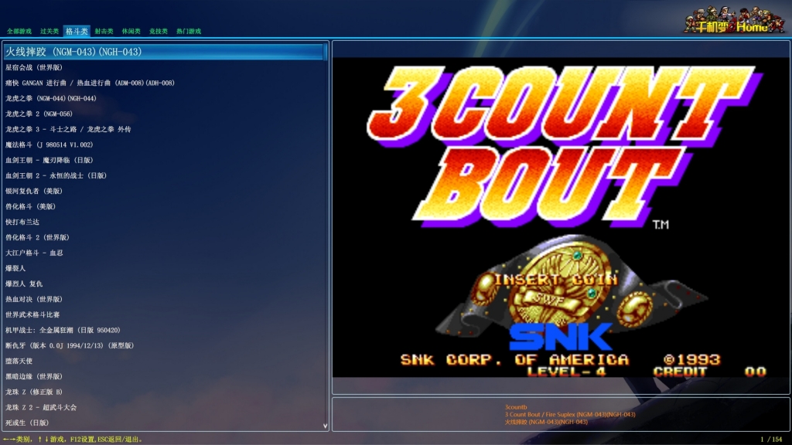
Task: Select 魔法格斗 (J 980514 V1.002)
Action: [49, 144]
